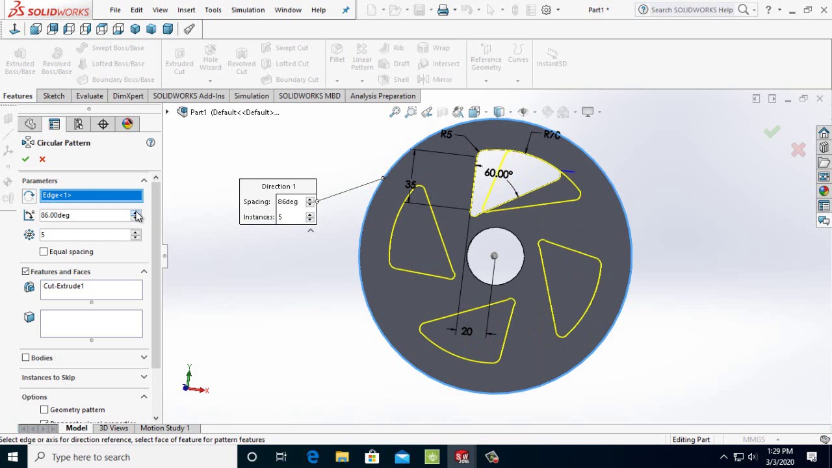Open Reference Geometry dropdown arrow
The height and width of the screenshot is (468, 832).
[486, 81]
